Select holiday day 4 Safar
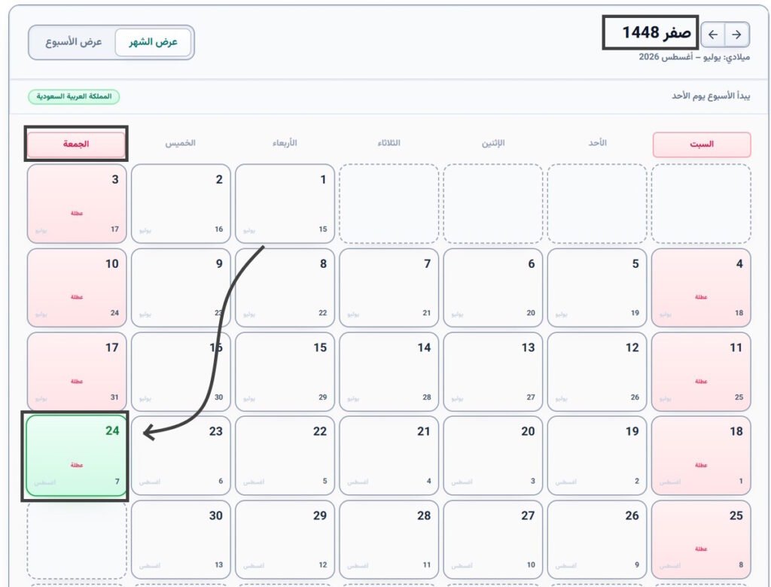 click(x=701, y=287)
